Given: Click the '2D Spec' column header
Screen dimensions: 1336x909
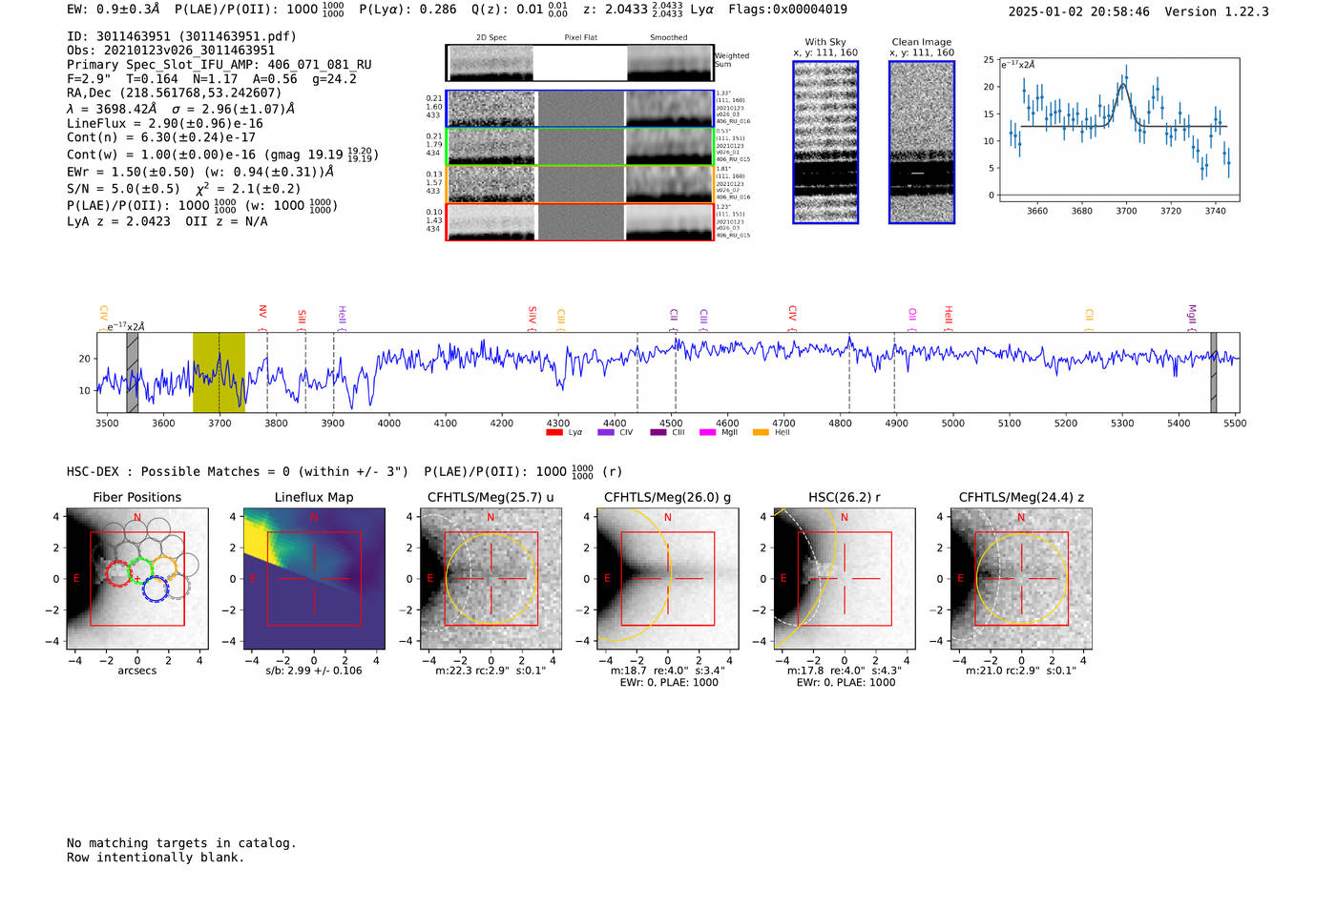Looking at the screenshot, I should click(491, 37).
